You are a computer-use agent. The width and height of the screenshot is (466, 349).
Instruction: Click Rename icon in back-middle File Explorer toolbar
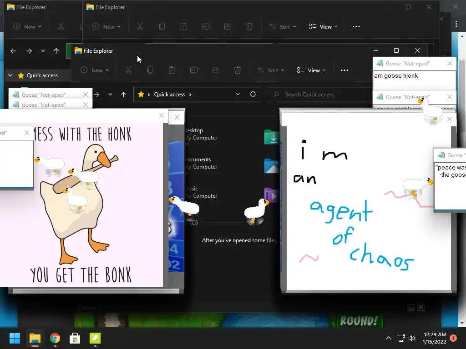coord(206,27)
